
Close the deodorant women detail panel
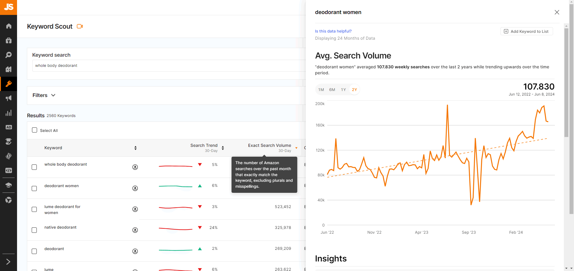(557, 12)
